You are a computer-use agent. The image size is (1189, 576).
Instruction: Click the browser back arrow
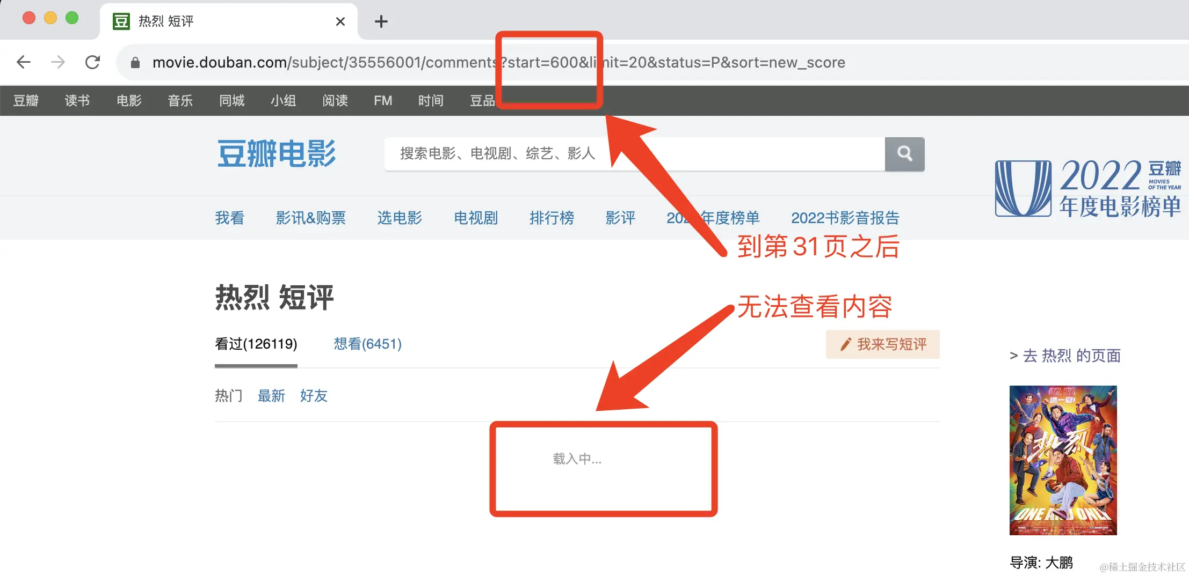pos(24,62)
